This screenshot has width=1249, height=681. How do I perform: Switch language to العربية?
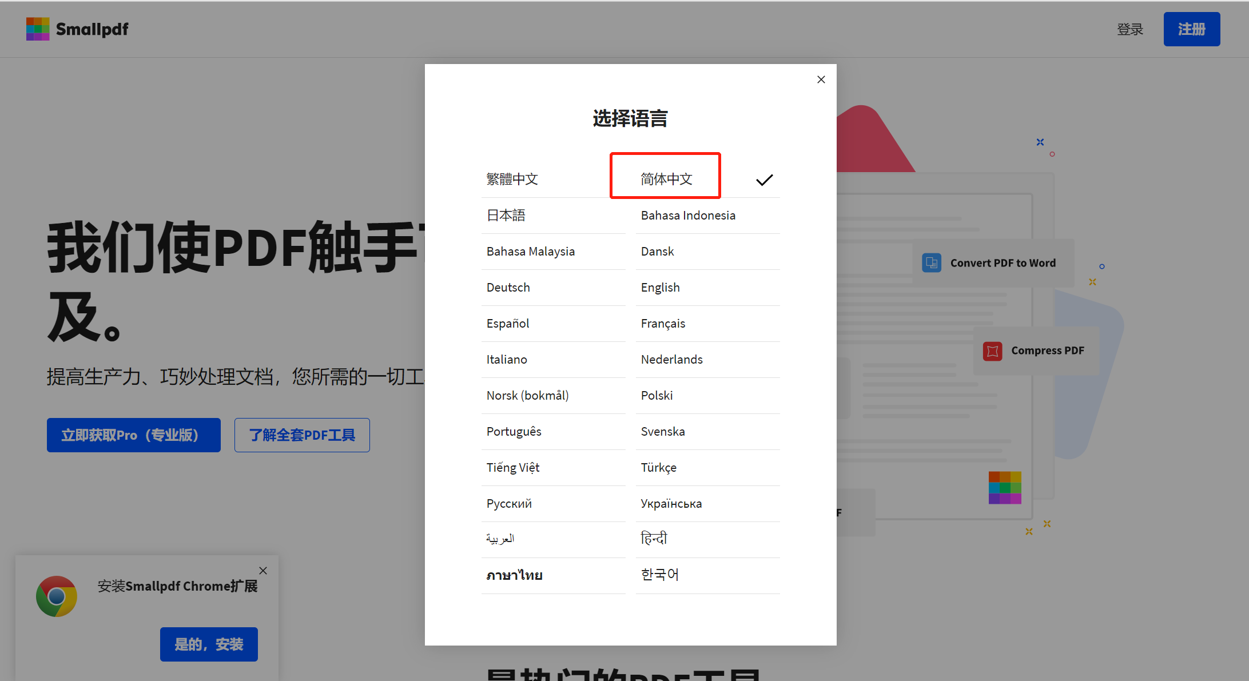pyautogui.click(x=500, y=538)
